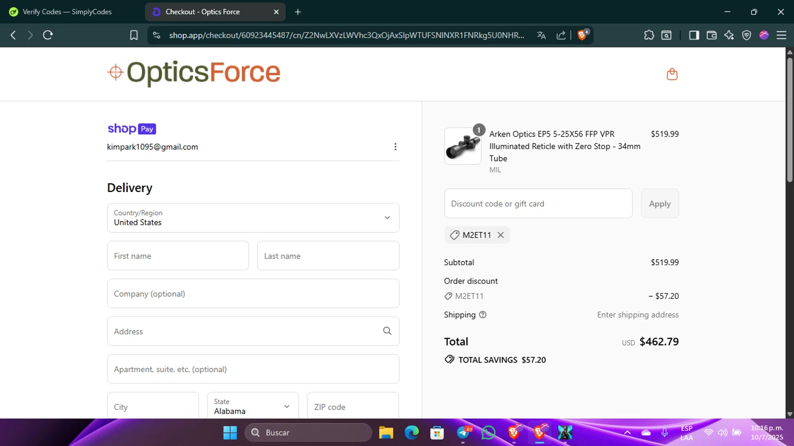Viewport: 794px width, 446px height.
Task: Open the Country/Region dropdown
Action: pyautogui.click(x=253, y=218)
